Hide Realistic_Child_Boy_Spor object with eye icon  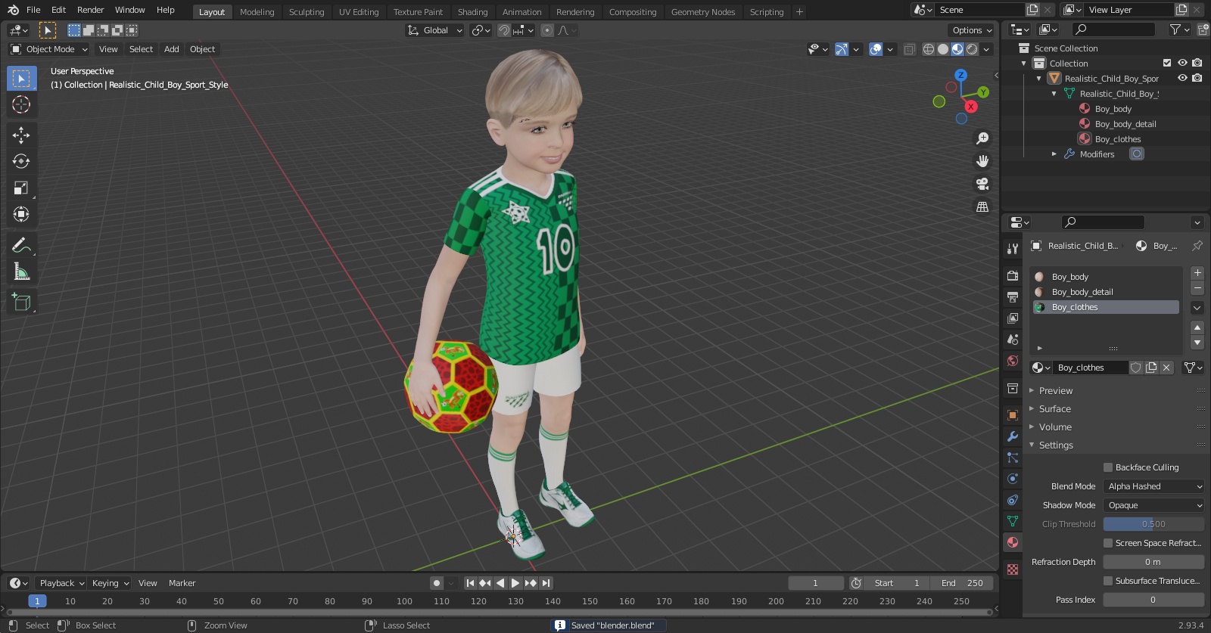click(x=1182, y=78)
